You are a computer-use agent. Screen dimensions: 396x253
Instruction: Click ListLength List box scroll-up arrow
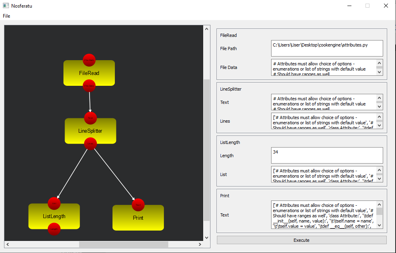tap(379, 170)
